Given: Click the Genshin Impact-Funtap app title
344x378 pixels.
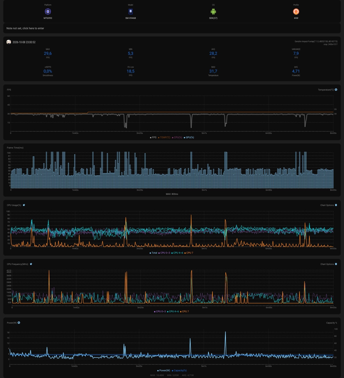Looking at the screenshot, I should click(316, 41).
